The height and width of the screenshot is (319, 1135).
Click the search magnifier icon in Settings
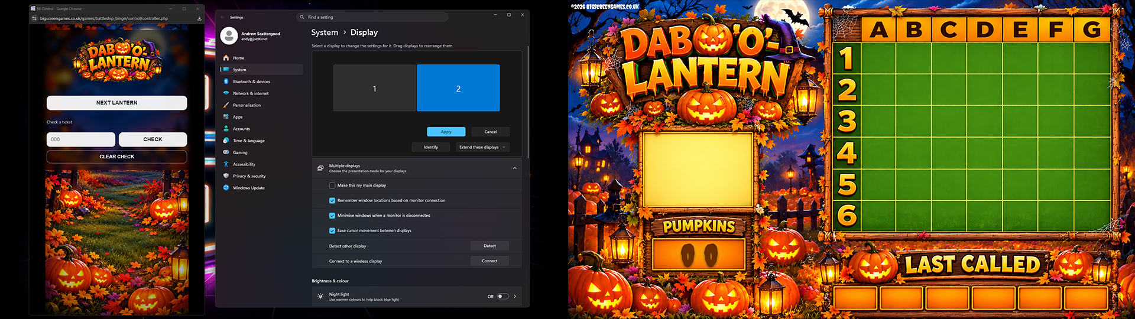(x=302, y=17)
